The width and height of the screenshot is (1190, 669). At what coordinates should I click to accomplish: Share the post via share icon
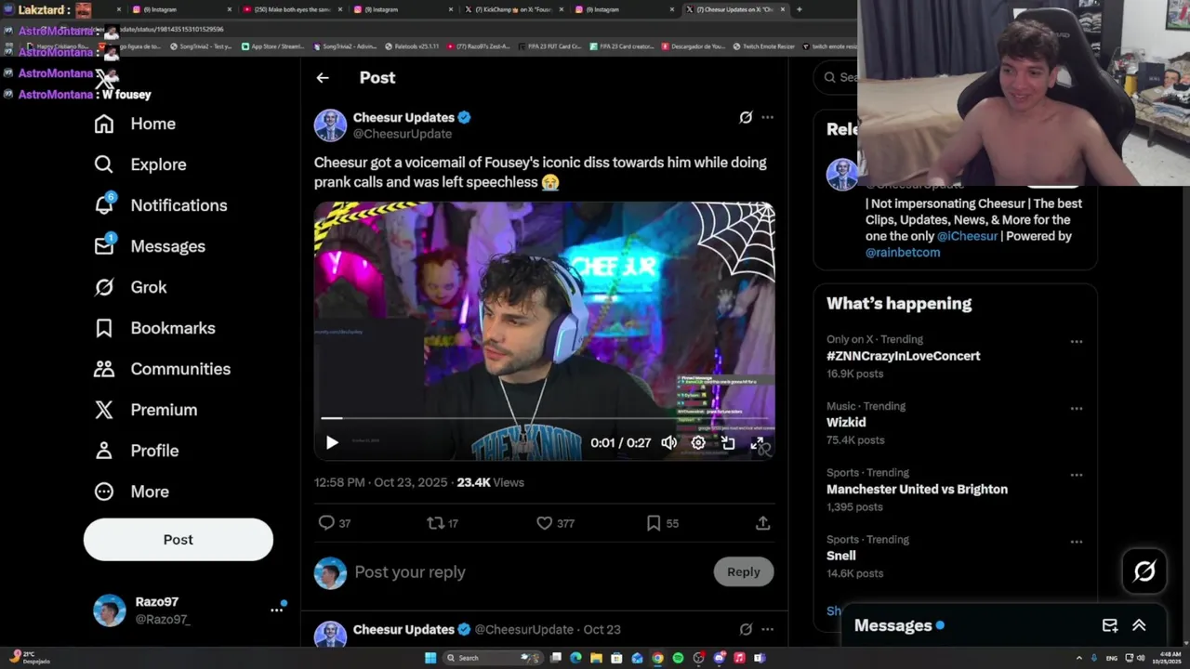(x=762, y=523)
